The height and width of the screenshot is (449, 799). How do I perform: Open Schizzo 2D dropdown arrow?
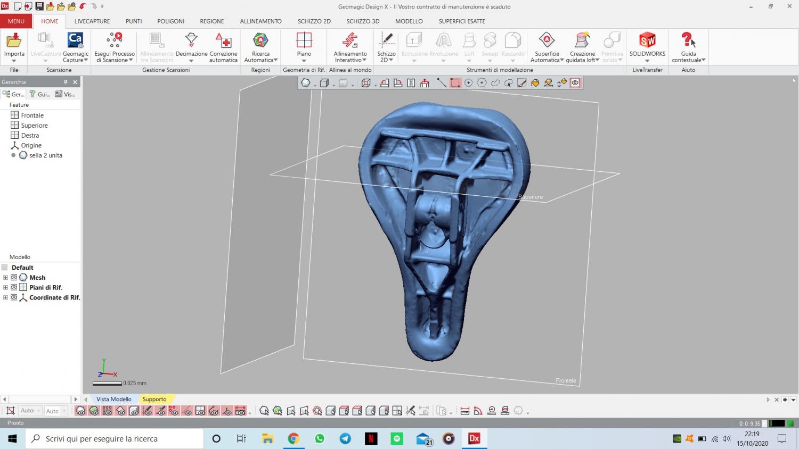[x=392, y=60]
